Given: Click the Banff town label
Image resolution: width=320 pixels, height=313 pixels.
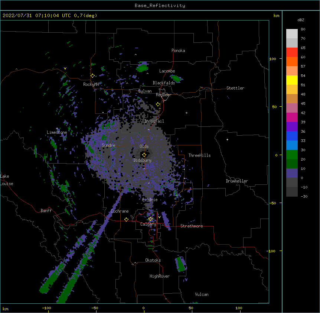Looking at the screenshot, I should pyautogui.click(x=46, y=211).
